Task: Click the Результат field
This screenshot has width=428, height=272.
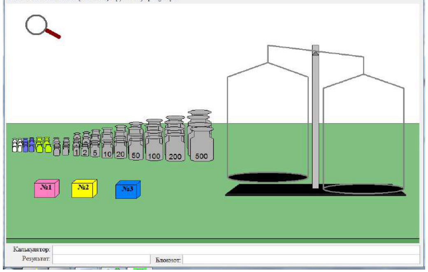Action: point(101,259)
